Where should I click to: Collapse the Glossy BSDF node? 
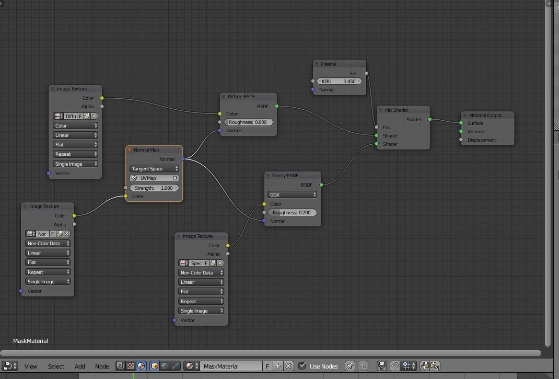click(268, 176)
